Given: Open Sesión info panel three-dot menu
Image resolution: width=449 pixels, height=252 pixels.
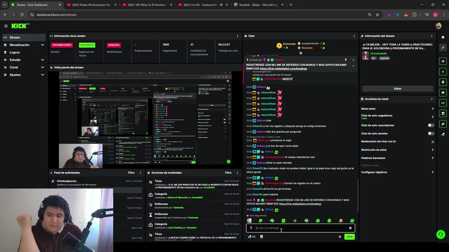Looking at the screenshot, I should (x=237, y=36).
